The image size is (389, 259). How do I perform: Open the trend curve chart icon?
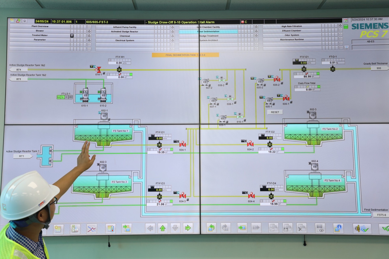(x=92, y=229)
